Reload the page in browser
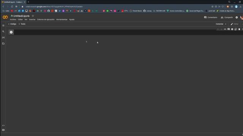The image size is (243, 136). pos(12,7)
